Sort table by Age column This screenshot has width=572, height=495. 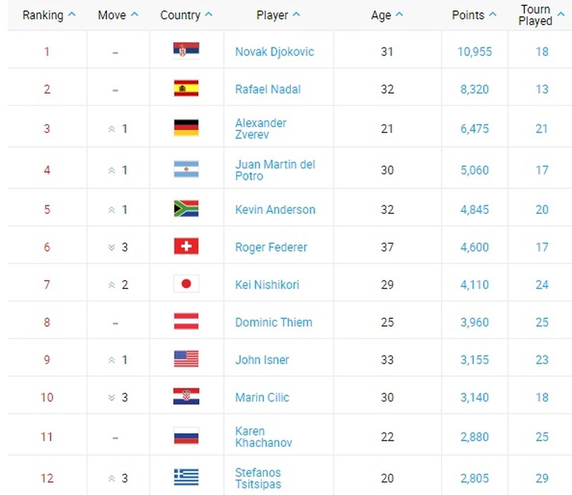(387, 15)
